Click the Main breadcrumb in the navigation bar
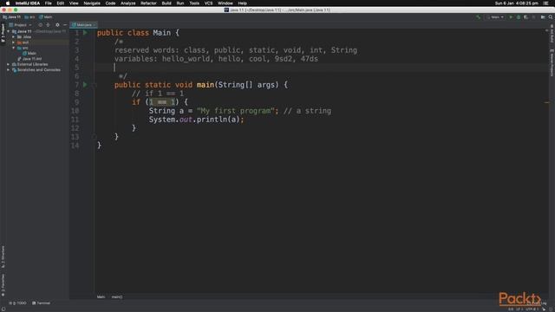 click(46, 17)
